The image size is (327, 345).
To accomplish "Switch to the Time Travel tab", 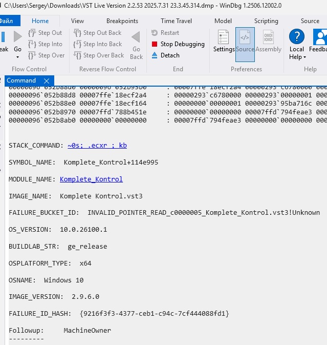I will click(x=176, y=21).
